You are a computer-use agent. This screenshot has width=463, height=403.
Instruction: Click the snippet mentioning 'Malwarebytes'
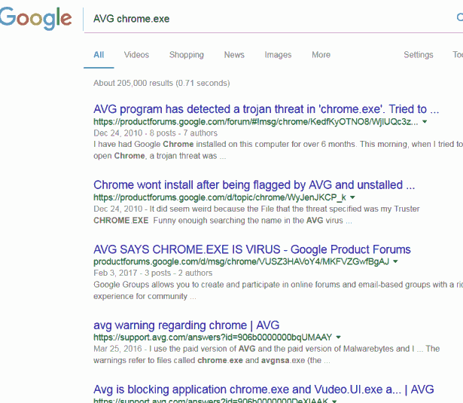click(x=267, y=355)
